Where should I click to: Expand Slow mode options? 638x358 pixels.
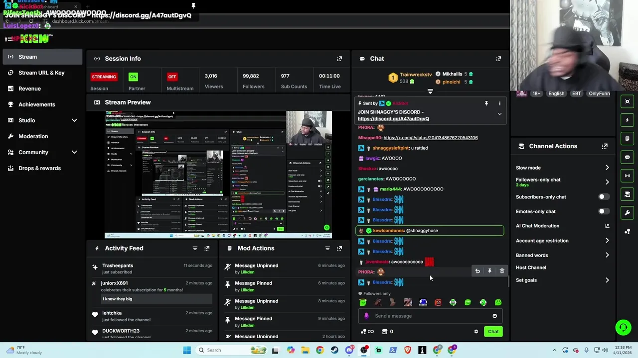click(607, 168)
